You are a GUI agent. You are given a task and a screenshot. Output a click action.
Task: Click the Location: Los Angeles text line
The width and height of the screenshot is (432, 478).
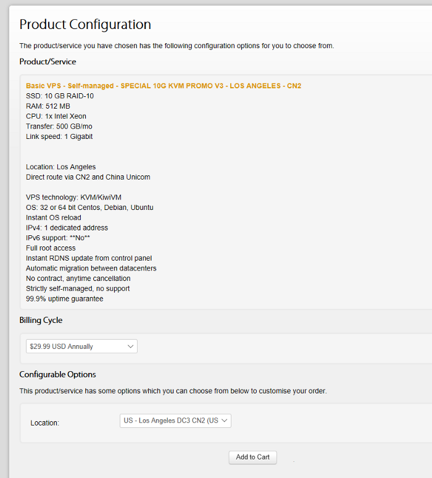(60, 167)
